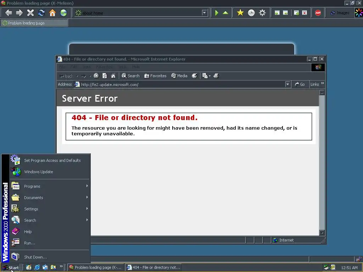Open Run... from Start menu

pyautogui.click(x=49, y=243)
